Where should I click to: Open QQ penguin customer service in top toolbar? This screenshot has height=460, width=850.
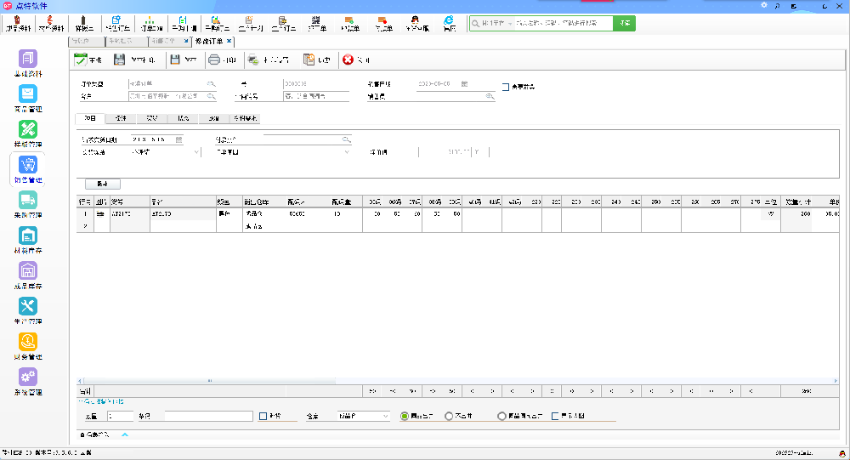tap(416, 23)
